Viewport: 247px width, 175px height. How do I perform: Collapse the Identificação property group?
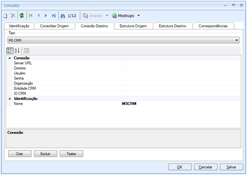10,98
